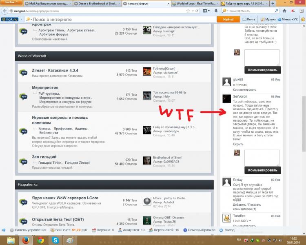Viewport: 306px width, 245px height.
Task: Click the avatar next to Гоблены[Кезан] post
Action: (x=147, y=71)
